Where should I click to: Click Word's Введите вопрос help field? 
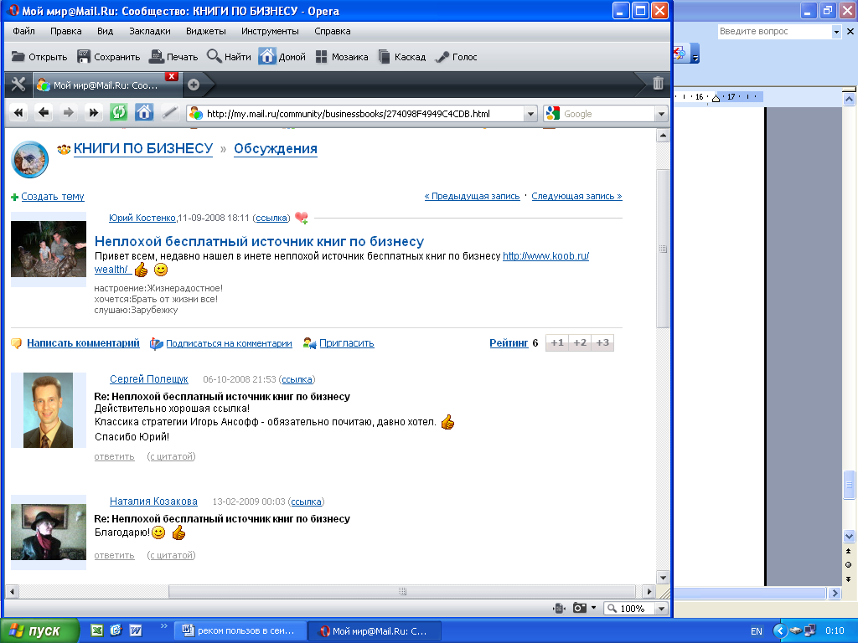pos(774,32)
